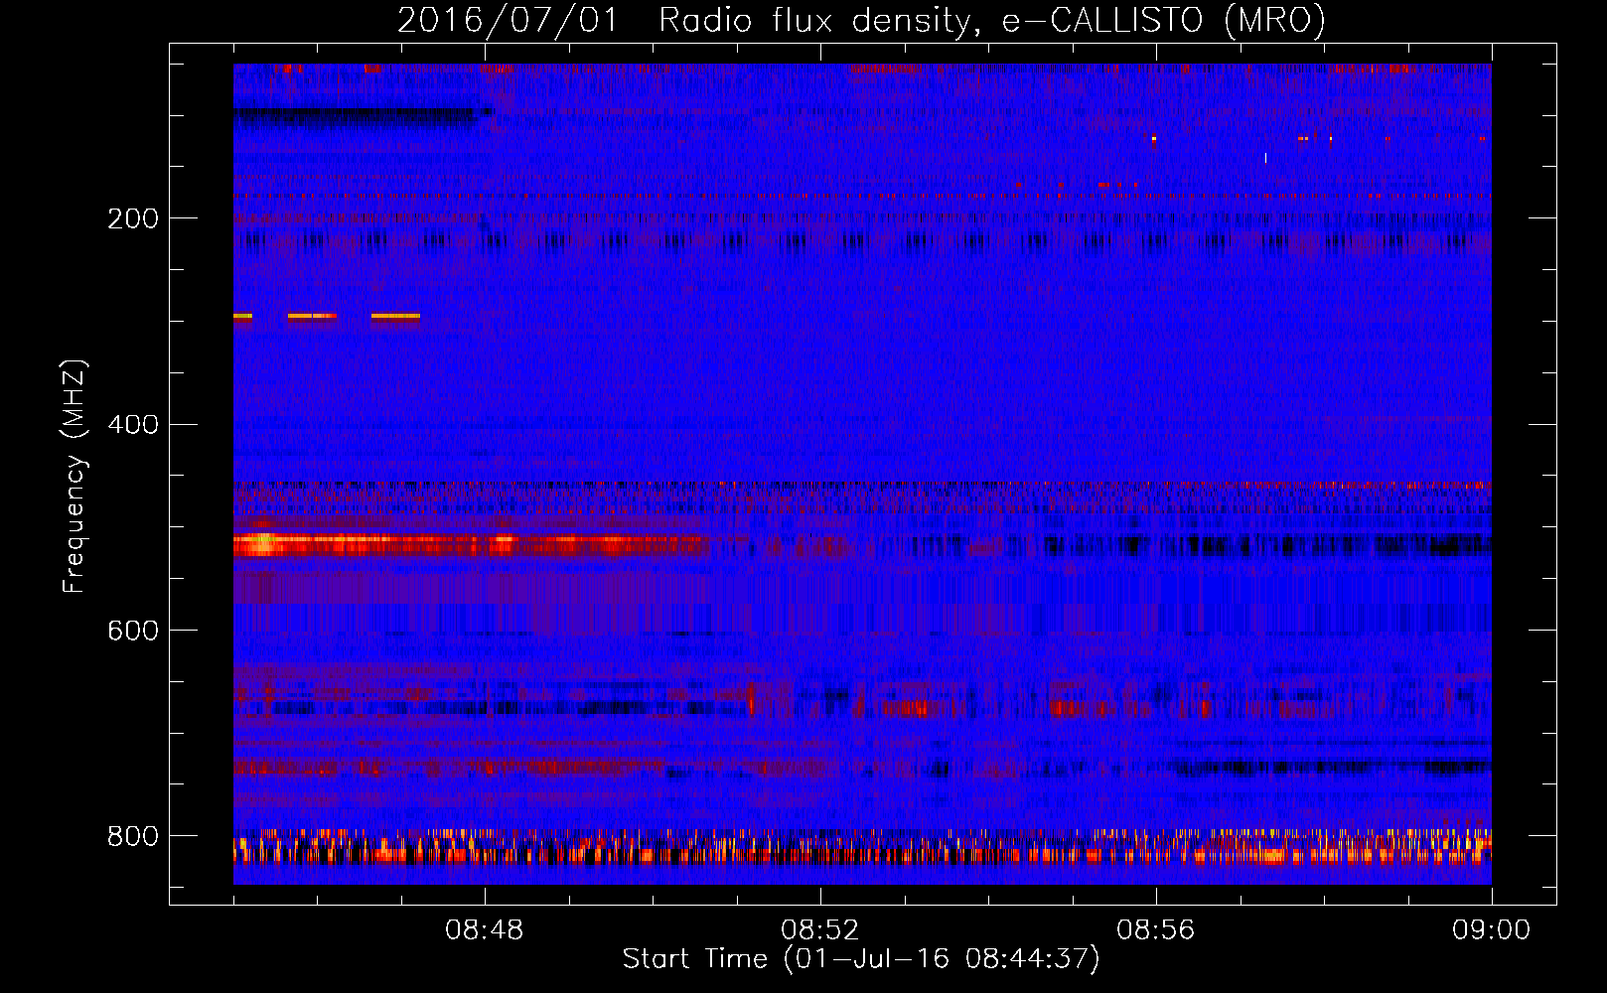Click the 600 frequency tick label
The width and height of the screenshot is (1607, 993).
coord(133,631)
